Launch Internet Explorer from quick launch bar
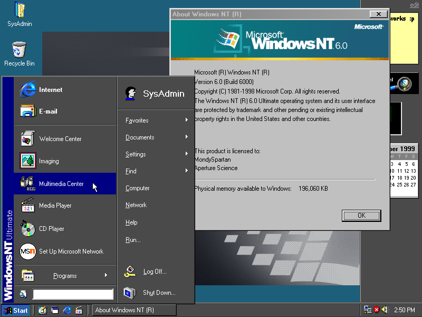The width and height of the screenshot is (422, 317). [x=67, y=310]
